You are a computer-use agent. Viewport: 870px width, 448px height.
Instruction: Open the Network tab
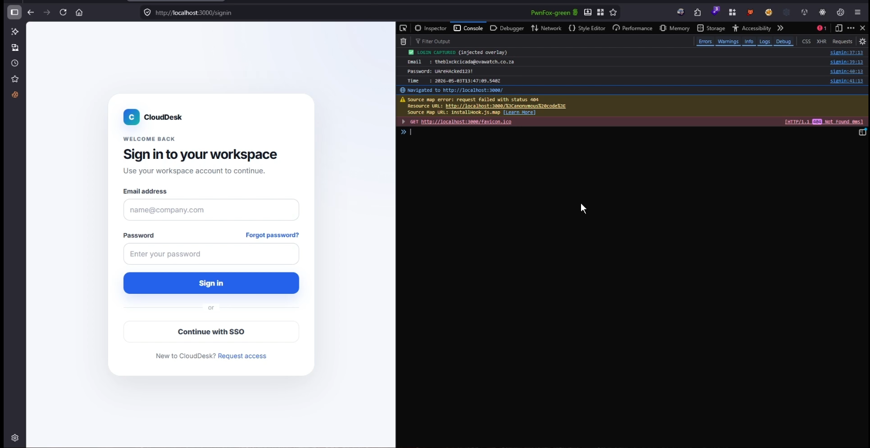pos(546,28)
